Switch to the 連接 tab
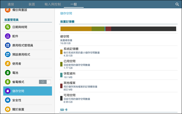 [11, 4]
